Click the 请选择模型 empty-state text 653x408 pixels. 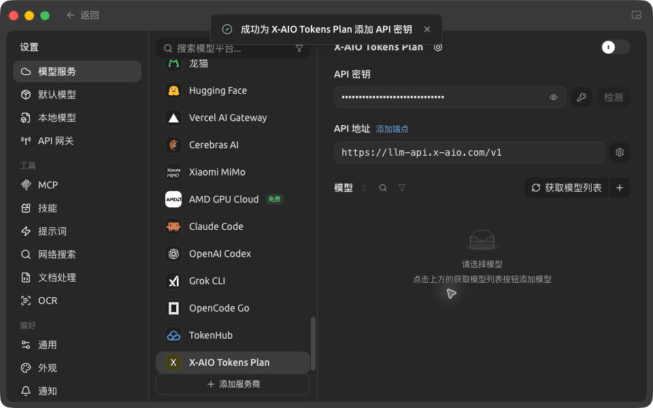[x=482, y=265]
